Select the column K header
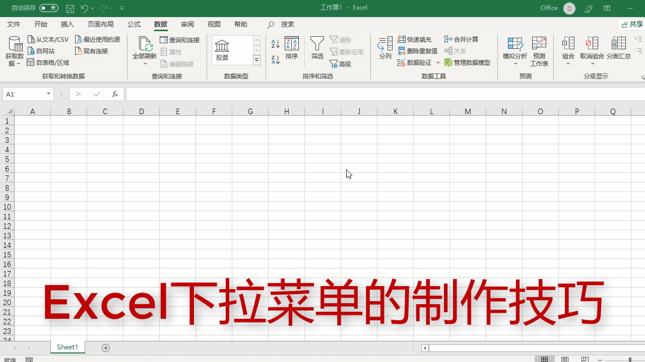The width and height of the screenshot is (645, 362). coord(396,111)
